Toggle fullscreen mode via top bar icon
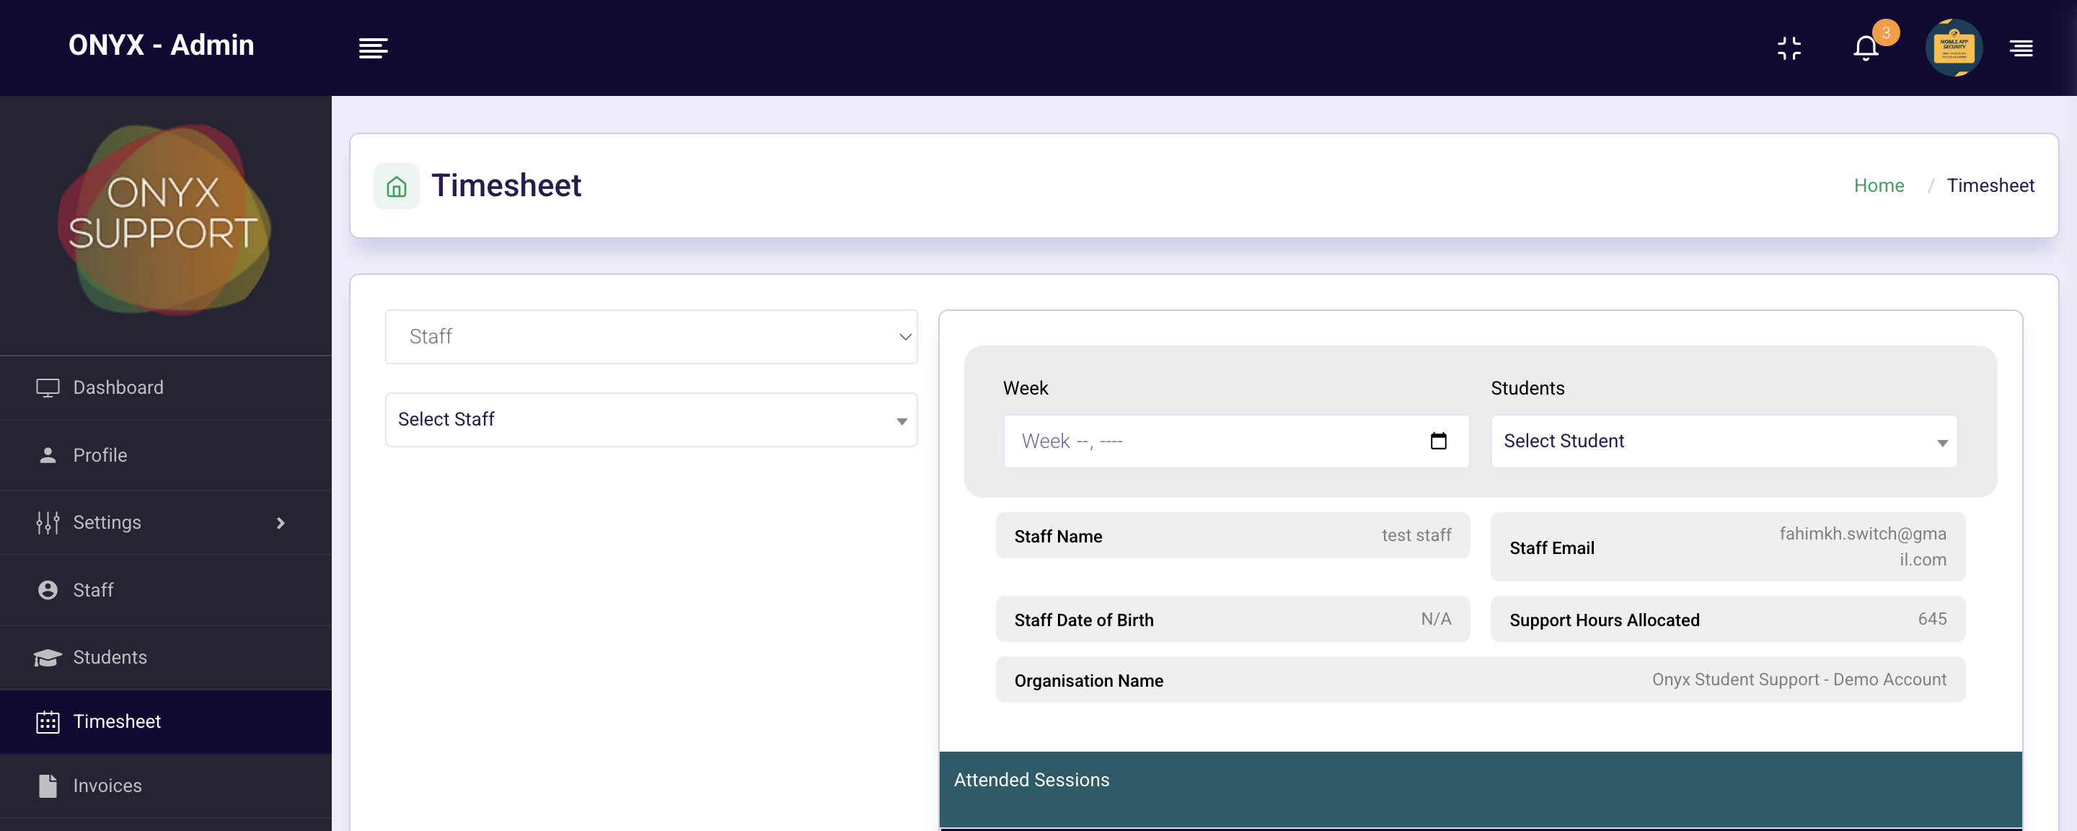The image size is (2077, 831). (x=1790, y=48)
